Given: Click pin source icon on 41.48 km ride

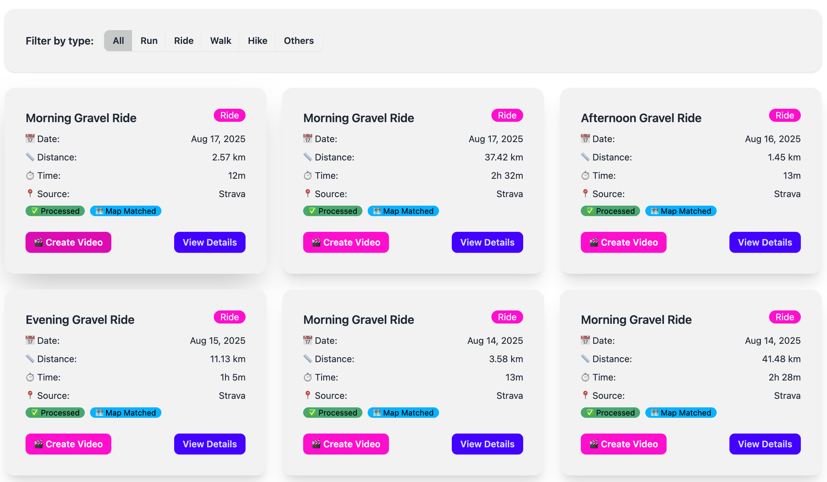Looking at the screenshot, I should pyautogui.click(x=585, y=395).
